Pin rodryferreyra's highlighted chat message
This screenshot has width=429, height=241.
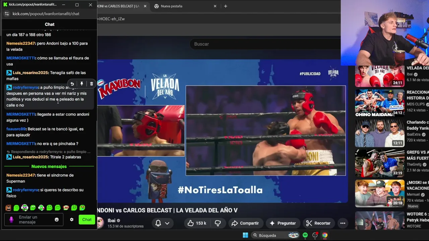(x=82, y=84)
